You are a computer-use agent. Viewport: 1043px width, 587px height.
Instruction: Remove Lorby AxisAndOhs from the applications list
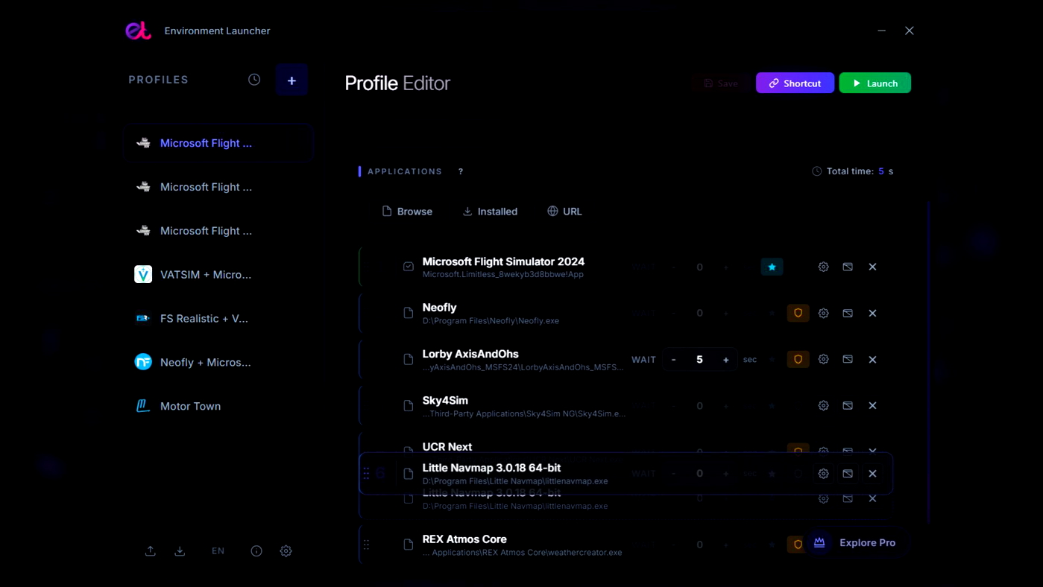point(872,359)
